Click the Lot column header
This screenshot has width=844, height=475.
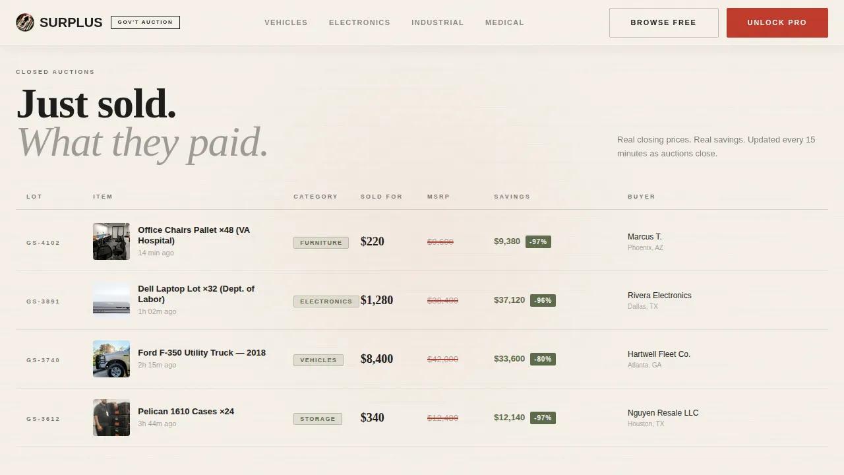point(34,197)
